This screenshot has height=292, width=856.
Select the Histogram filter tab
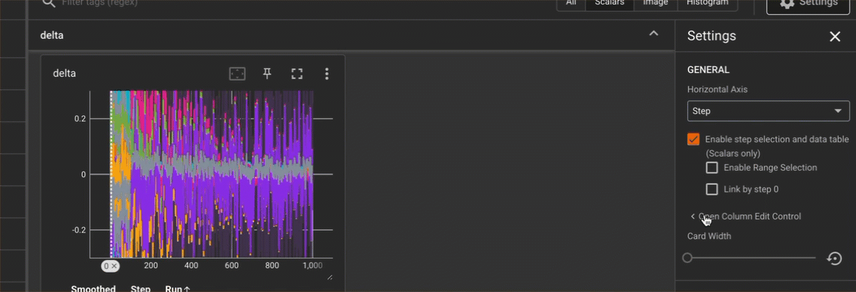[707, 3]
